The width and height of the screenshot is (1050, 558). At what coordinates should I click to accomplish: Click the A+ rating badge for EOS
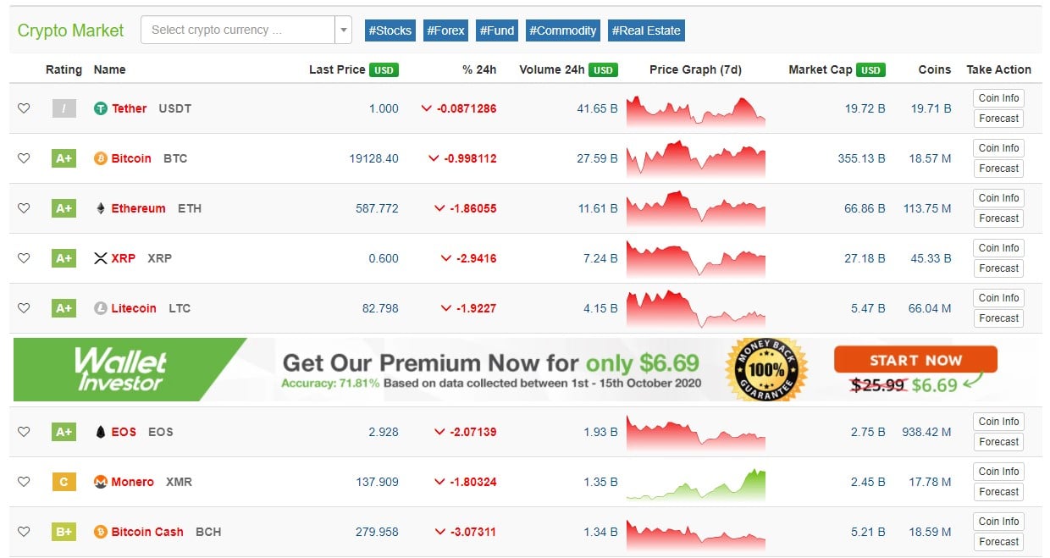pyautogui.click(x=64, y=432)
